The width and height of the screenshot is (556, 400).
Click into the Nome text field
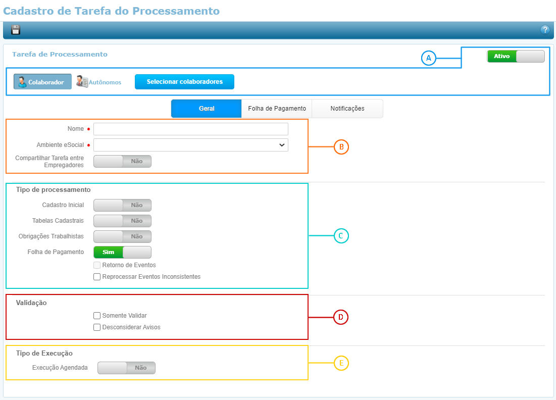191,129
